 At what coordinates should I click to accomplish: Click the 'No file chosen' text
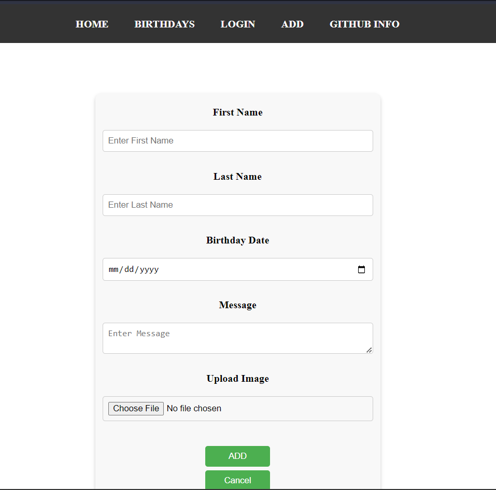[194, 409]
